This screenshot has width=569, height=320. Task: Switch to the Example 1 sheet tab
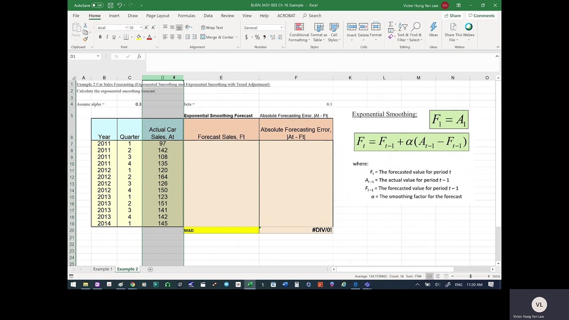tap(102, 269)
